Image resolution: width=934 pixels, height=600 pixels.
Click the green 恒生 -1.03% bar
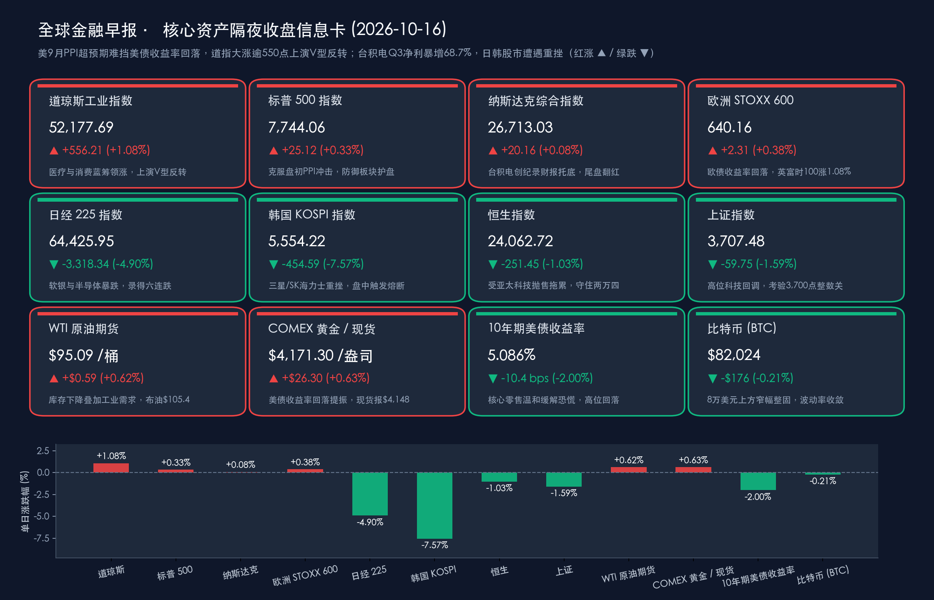click(499, 477)
